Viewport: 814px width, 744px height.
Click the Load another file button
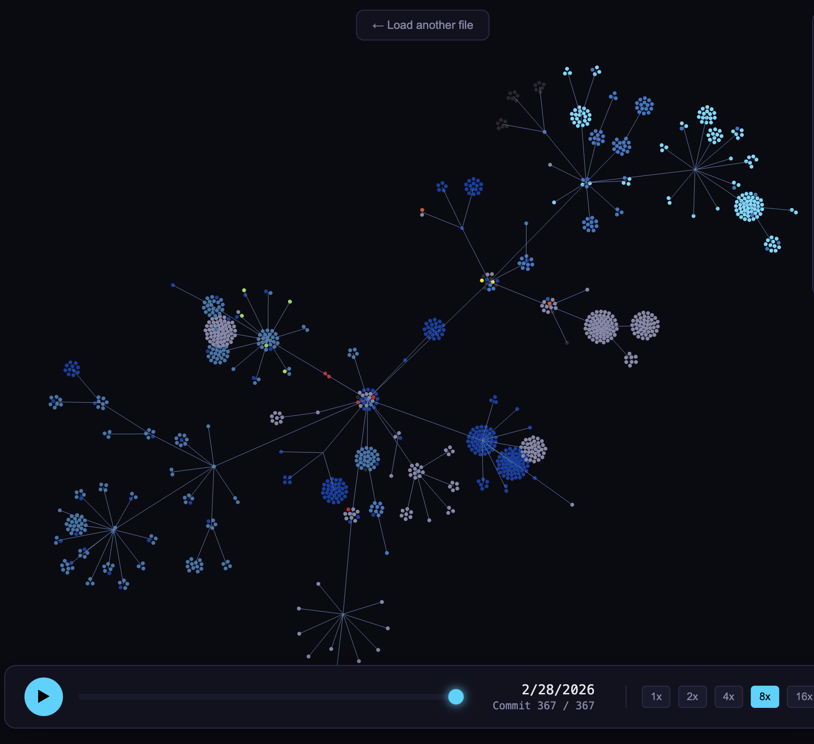tap(422, 25)
